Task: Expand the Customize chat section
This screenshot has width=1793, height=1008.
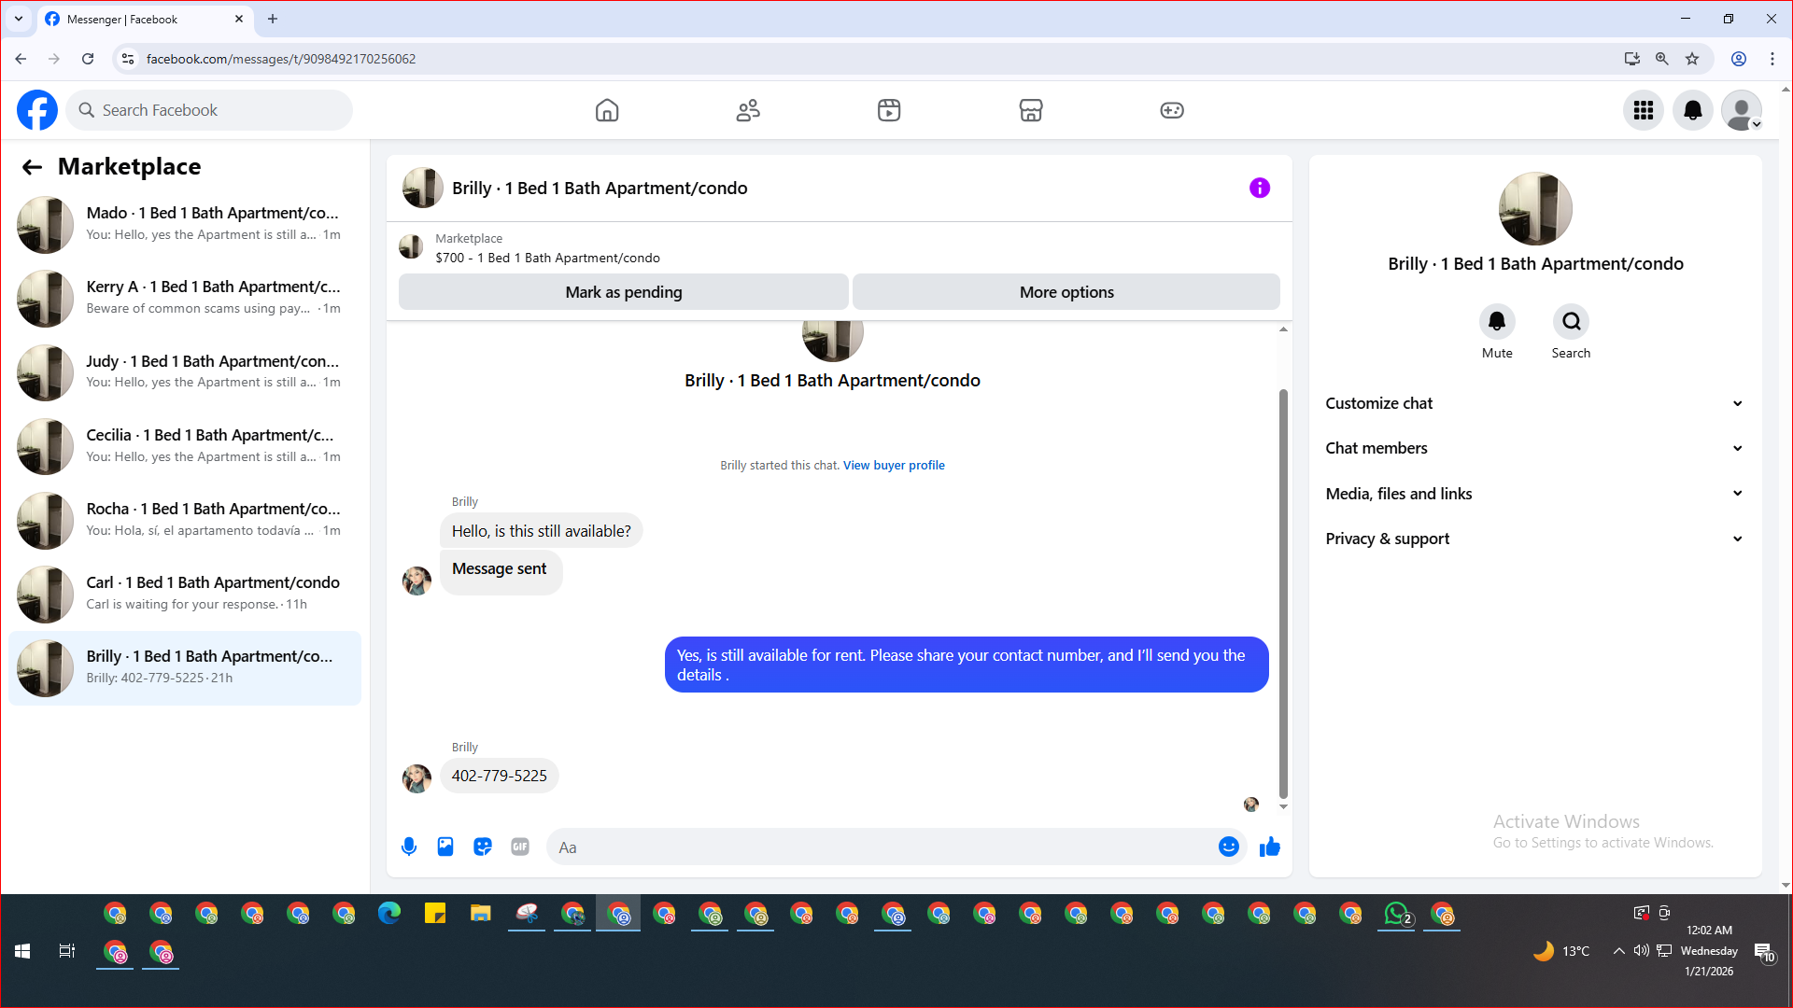Action: click(1535, 403)
